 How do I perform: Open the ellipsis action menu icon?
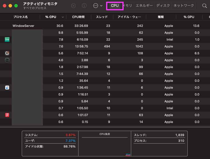point(96,6)
